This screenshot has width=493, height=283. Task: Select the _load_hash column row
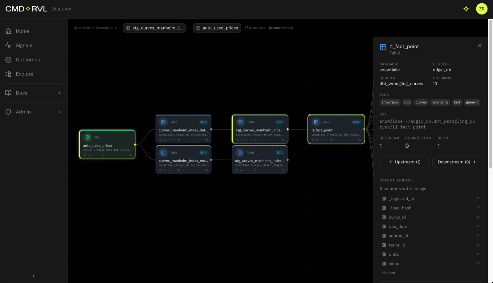431,208
